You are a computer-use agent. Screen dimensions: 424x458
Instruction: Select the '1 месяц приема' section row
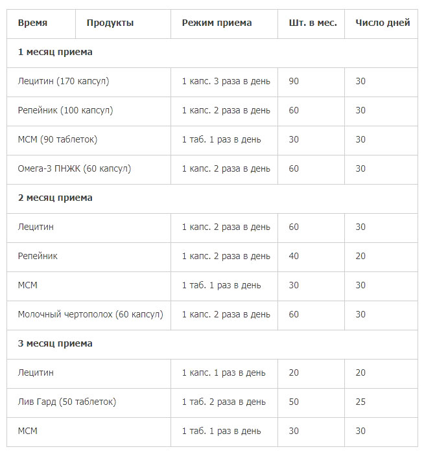pos(212,53)
